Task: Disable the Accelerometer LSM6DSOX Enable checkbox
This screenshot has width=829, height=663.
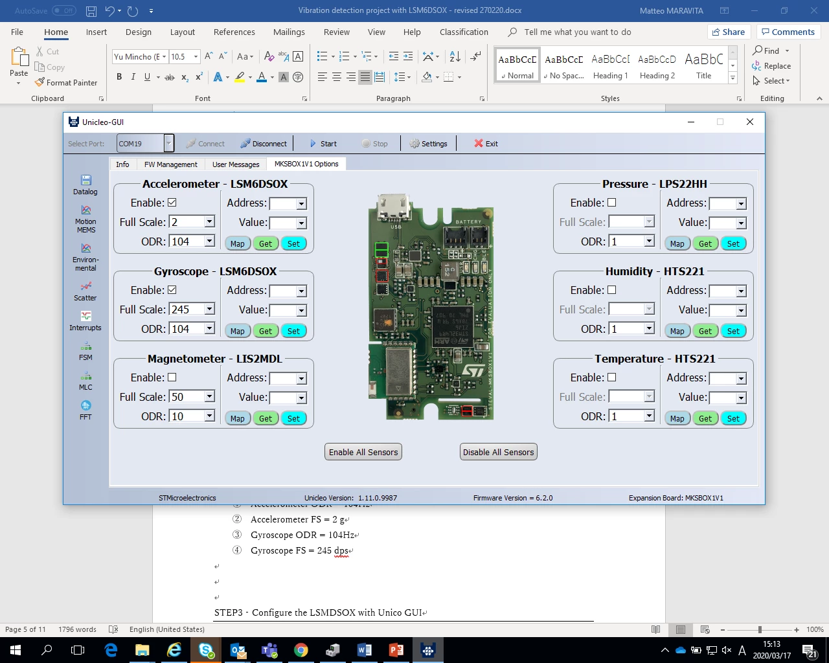Action: 172,203
